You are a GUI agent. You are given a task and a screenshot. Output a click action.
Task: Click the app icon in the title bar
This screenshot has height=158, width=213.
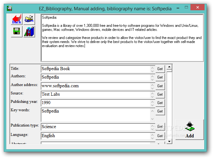pos(9,8)
